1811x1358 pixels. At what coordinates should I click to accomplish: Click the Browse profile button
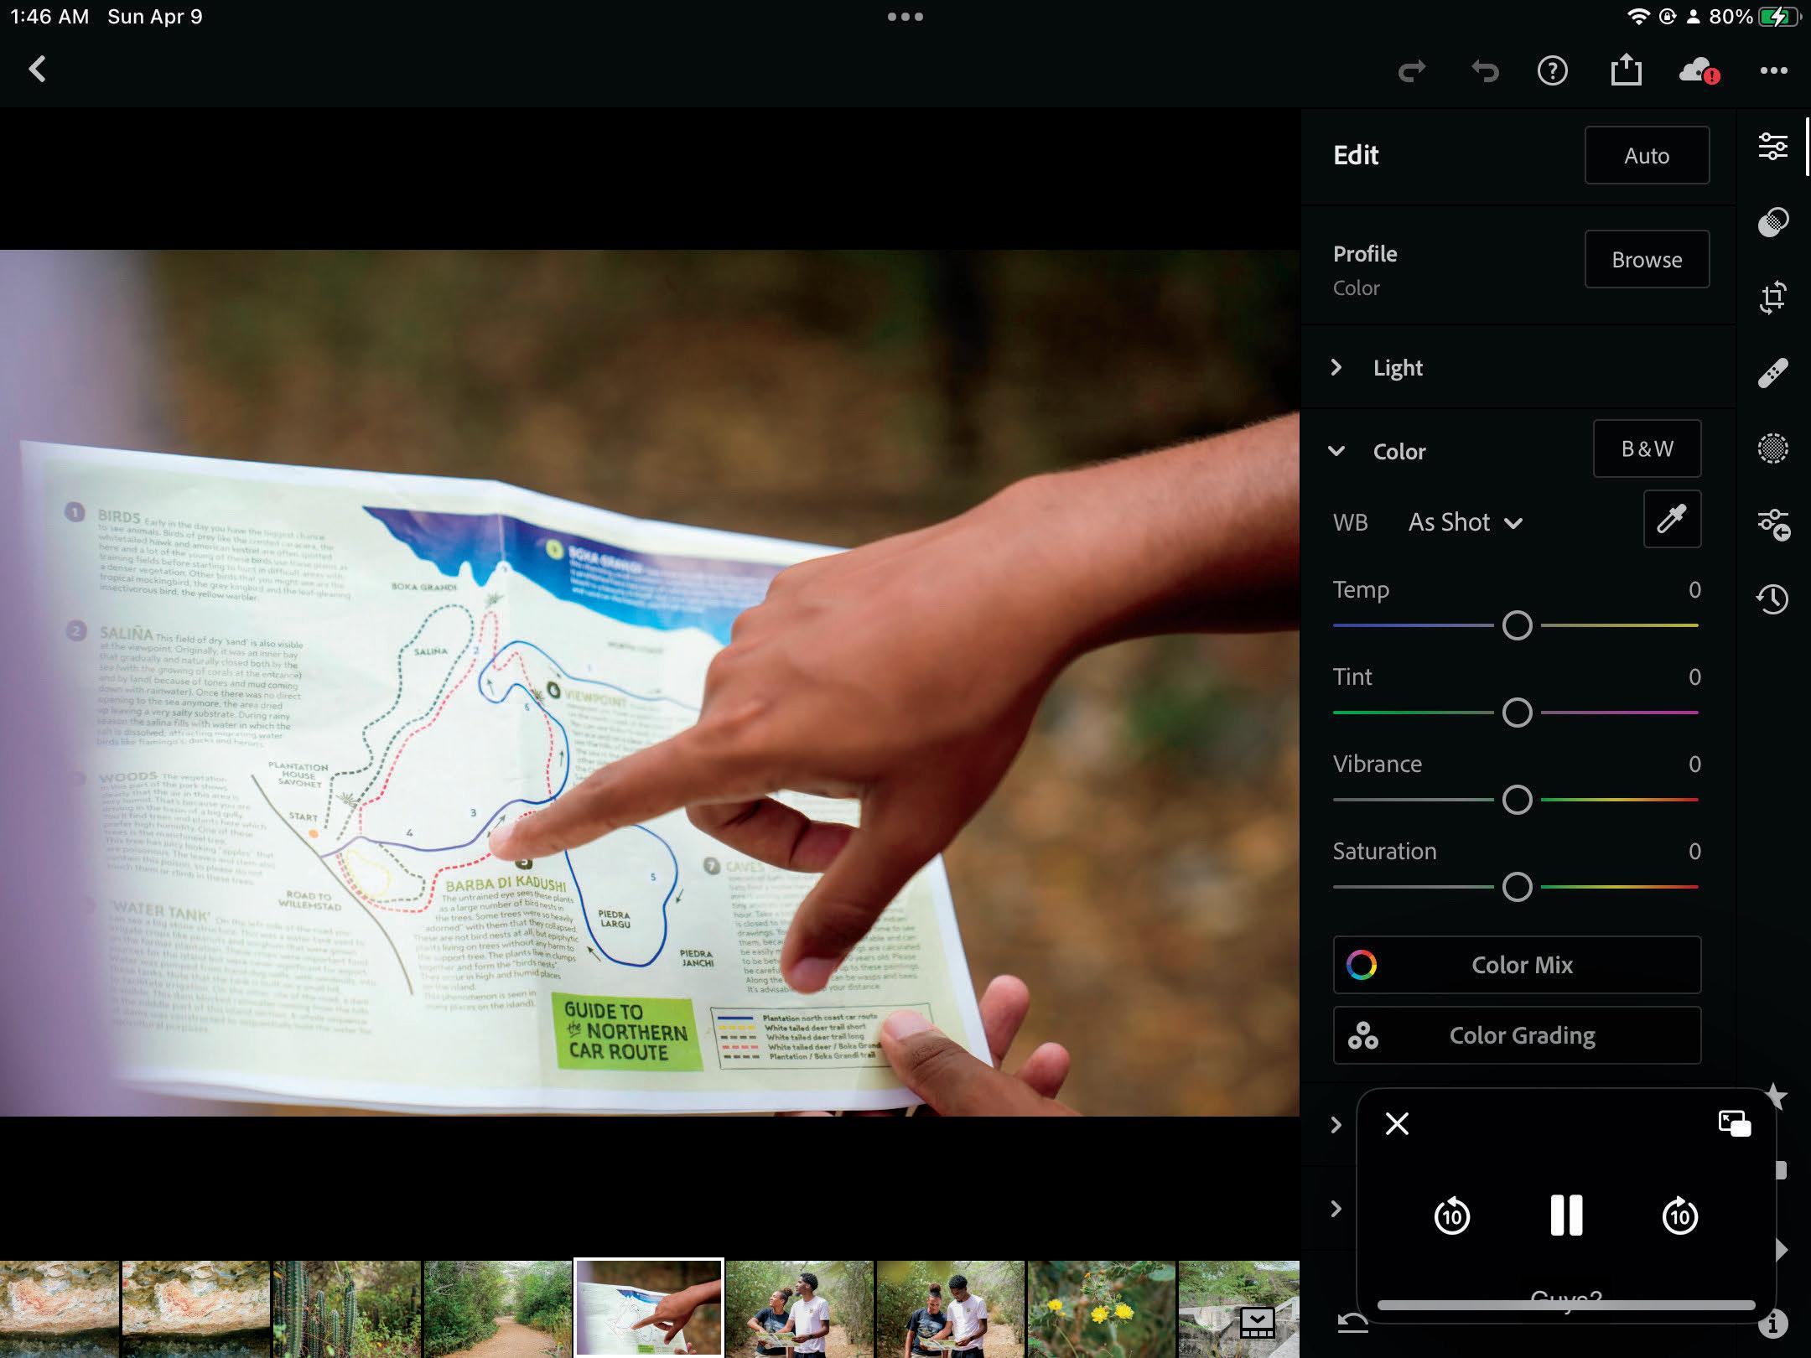pos(1647,260)
